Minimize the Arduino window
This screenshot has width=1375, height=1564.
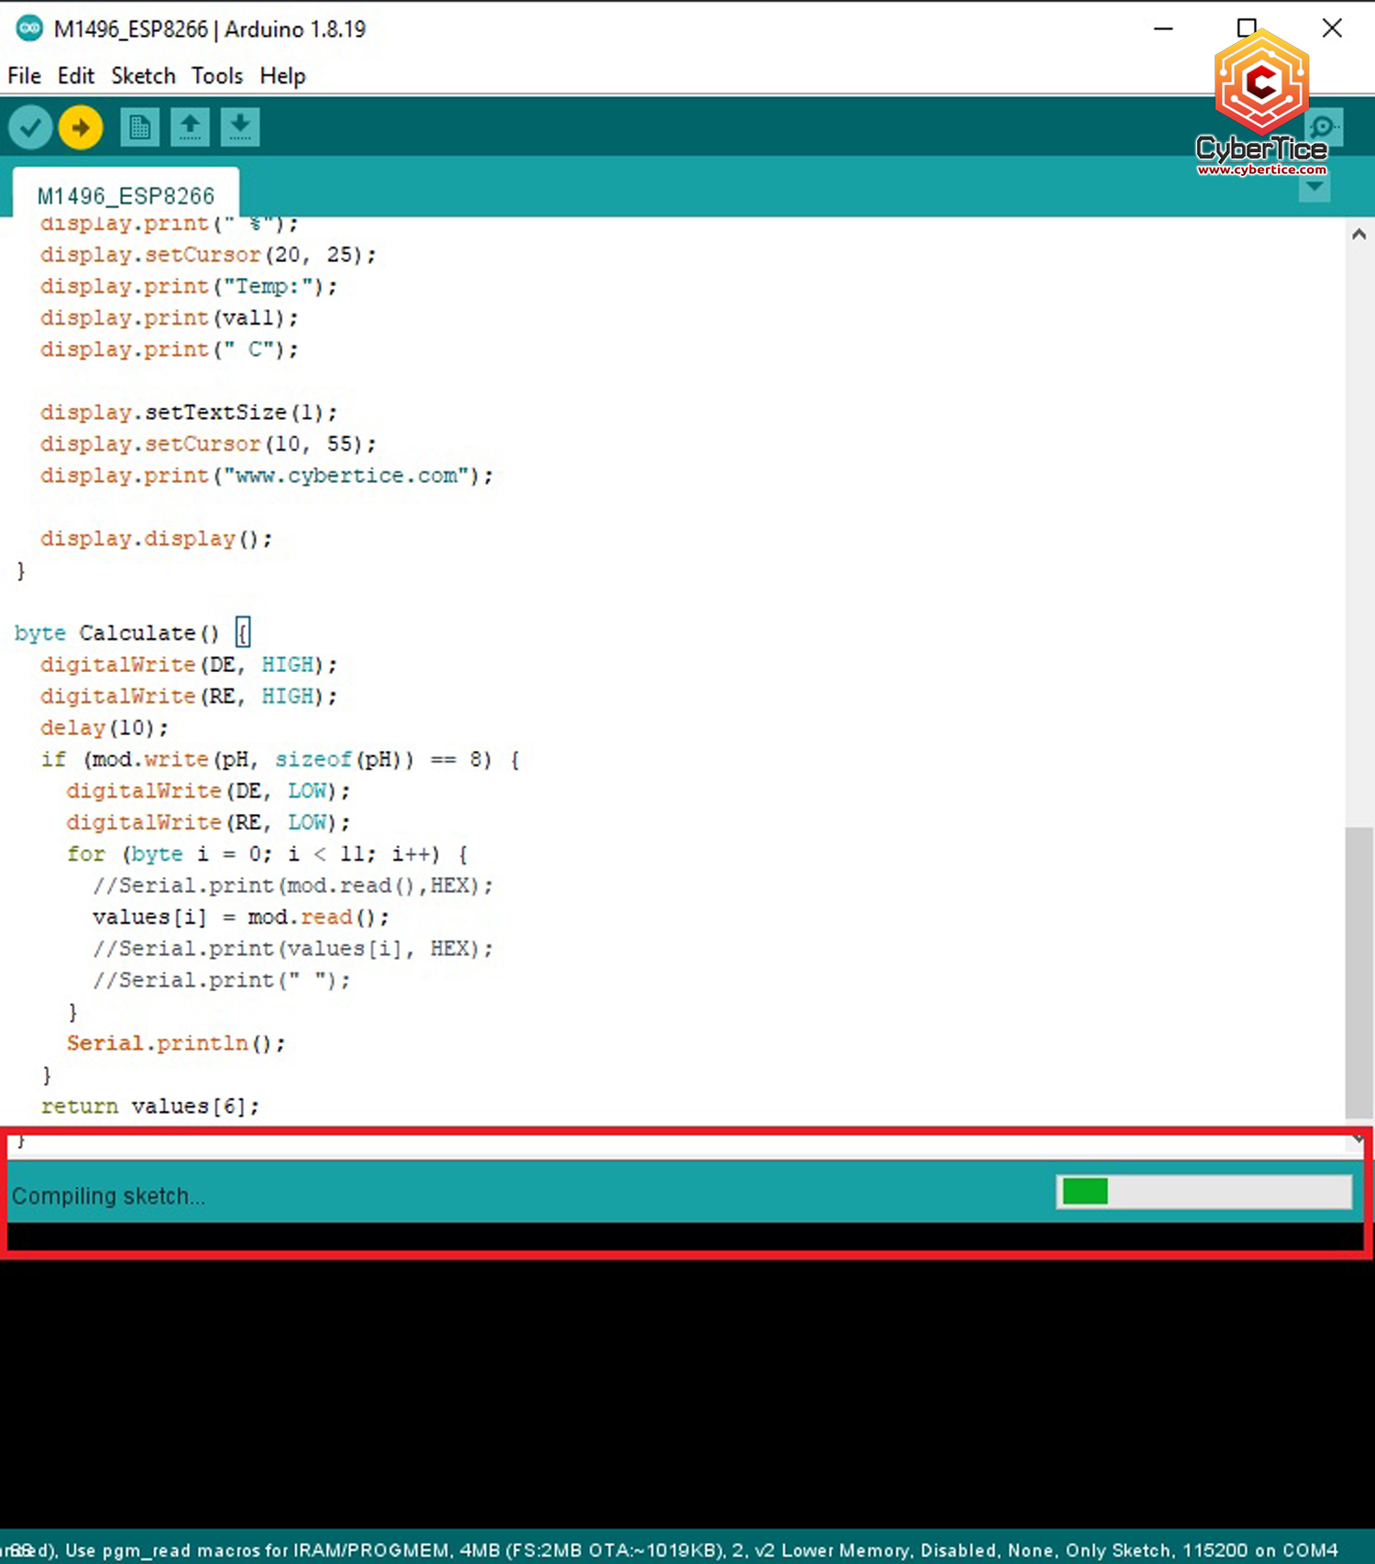(x=1163, y=28)
